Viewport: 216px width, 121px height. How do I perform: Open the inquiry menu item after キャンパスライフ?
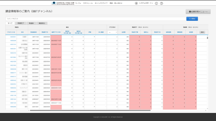coord(116,3)
